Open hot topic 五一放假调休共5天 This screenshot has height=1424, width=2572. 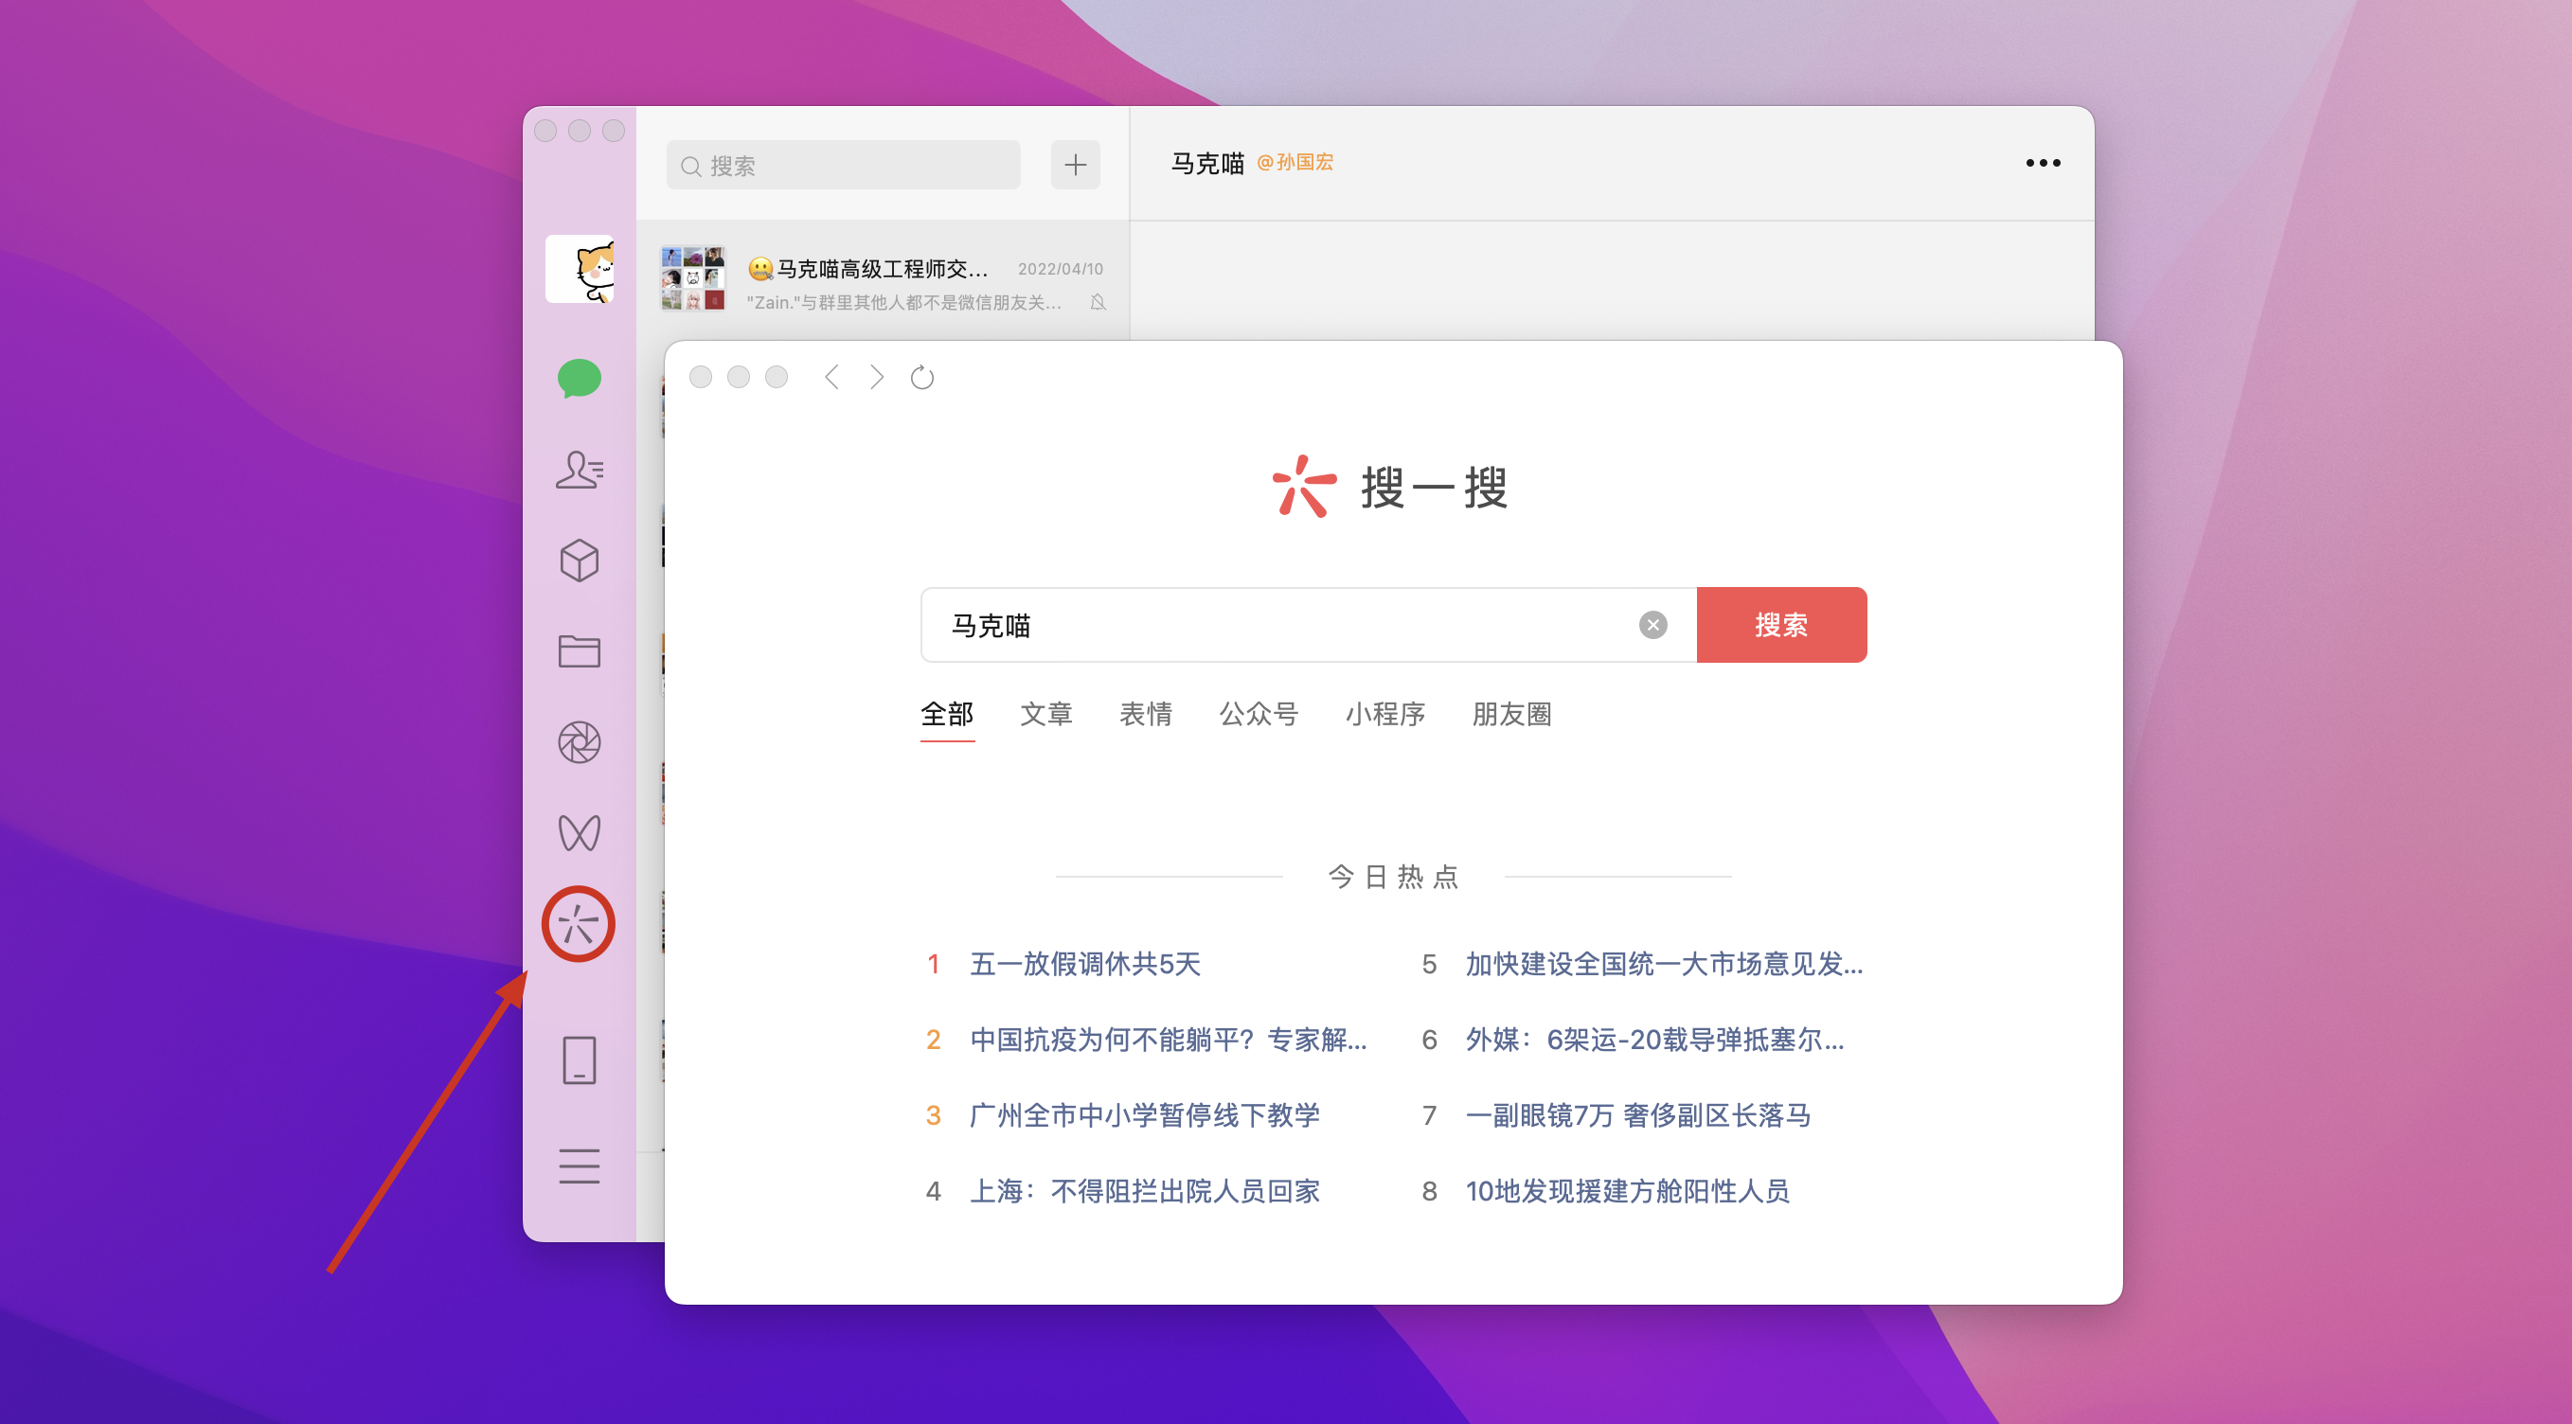coord(1084,964)
